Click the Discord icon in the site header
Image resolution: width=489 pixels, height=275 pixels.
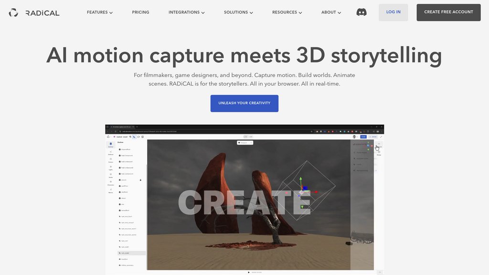(x=361, y=12)
